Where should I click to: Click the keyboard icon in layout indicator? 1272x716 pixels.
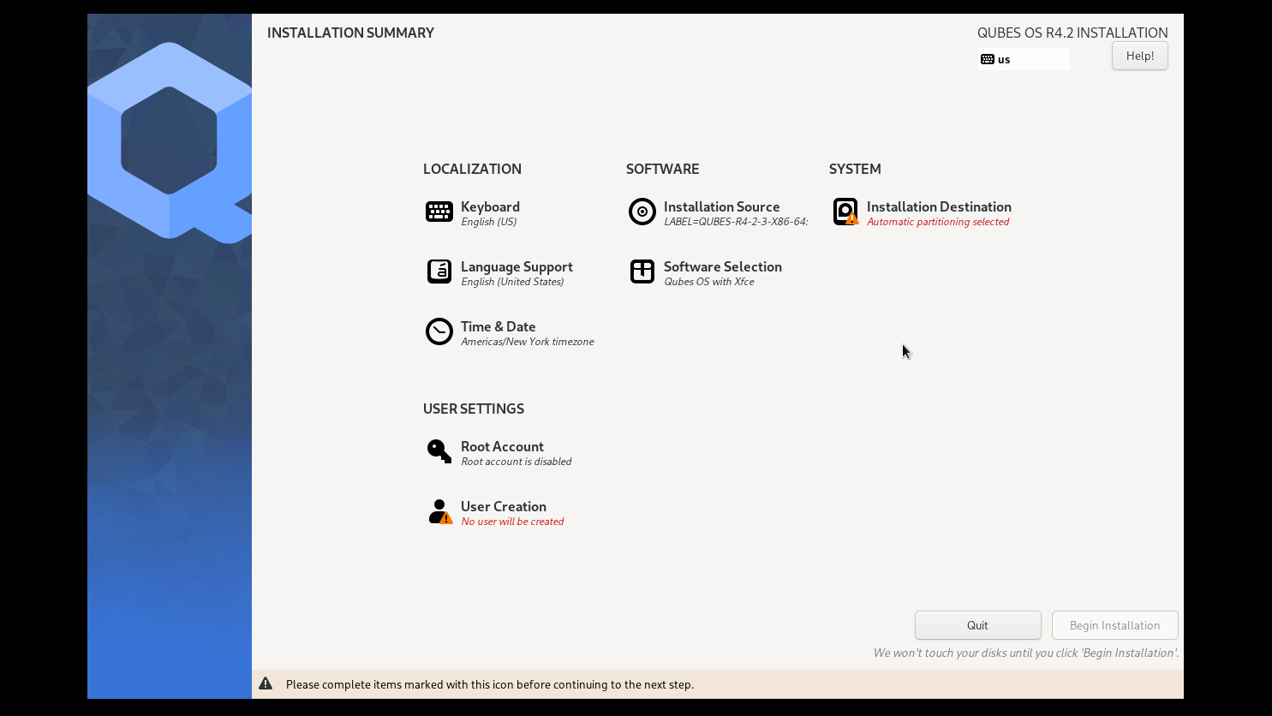pyautogui.click(x=988, y=59)
